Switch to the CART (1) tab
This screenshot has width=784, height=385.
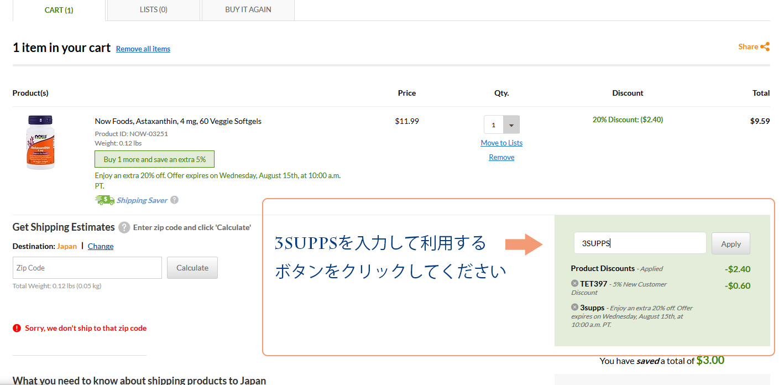tap(59, 10)
